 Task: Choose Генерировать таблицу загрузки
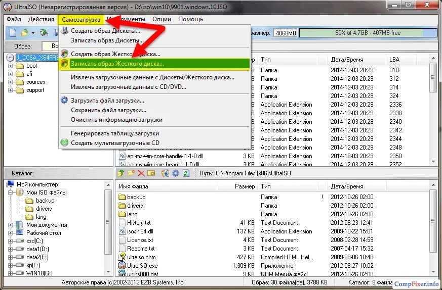tap(154, 133)
